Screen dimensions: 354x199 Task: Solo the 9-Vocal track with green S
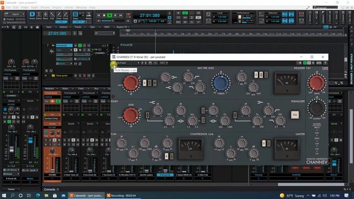click(x=80, y=45)
